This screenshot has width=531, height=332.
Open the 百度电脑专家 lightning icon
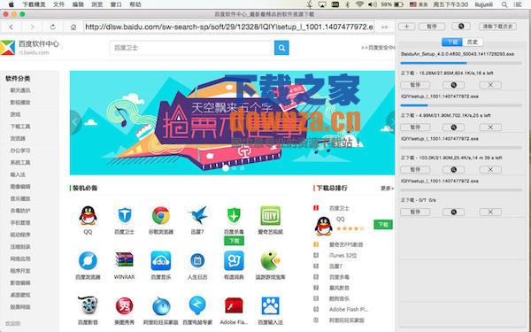pyautogui.click(x=197, y=305)
